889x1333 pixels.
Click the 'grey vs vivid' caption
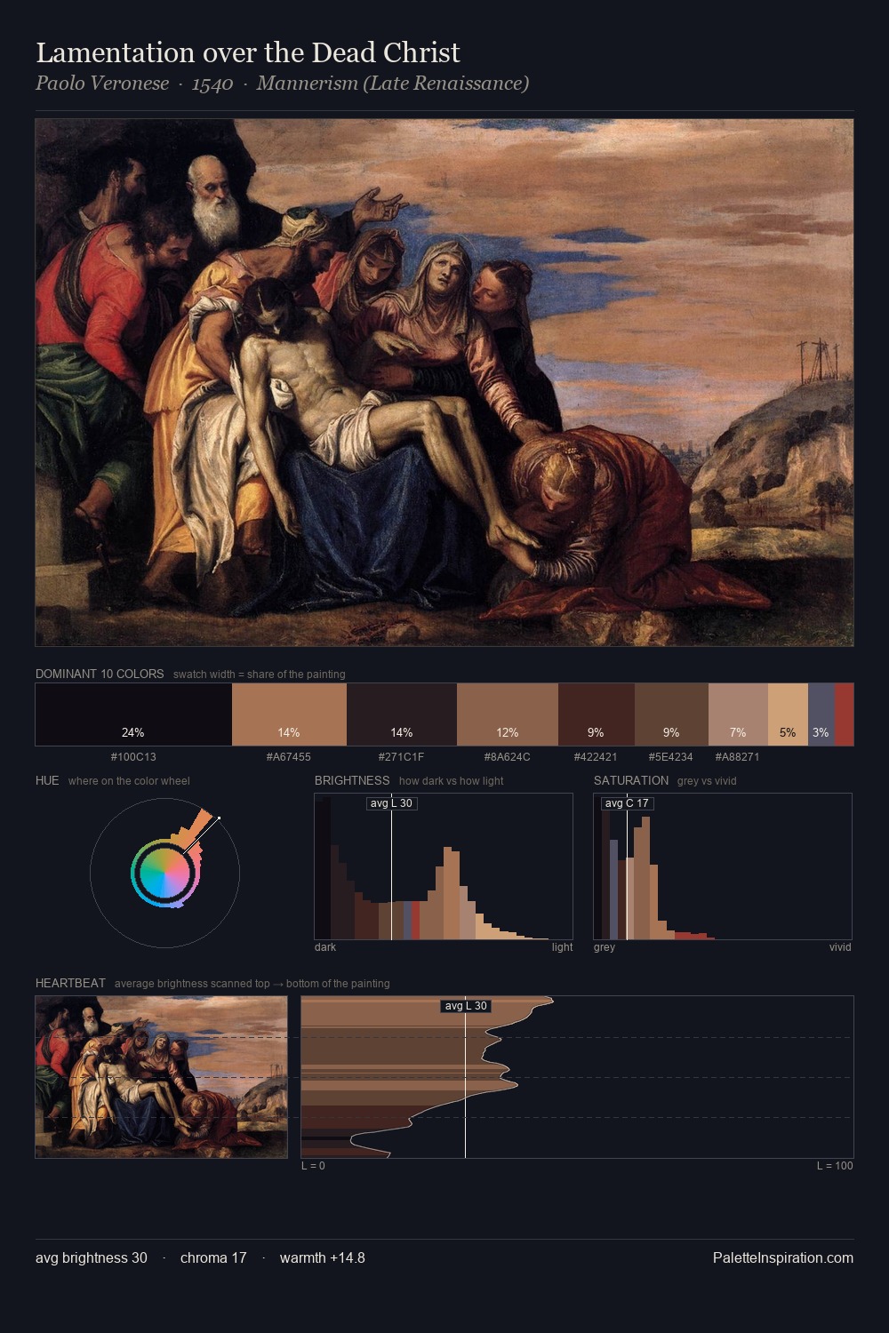click(x=707, y=781)
